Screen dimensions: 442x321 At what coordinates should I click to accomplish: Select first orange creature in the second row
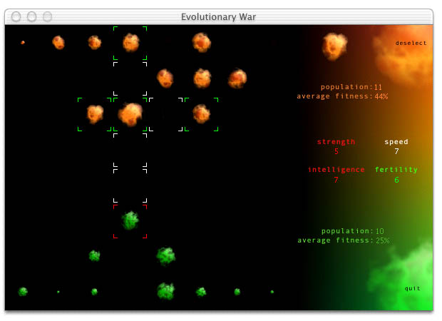pyautogui.click(x=165, y=78)
